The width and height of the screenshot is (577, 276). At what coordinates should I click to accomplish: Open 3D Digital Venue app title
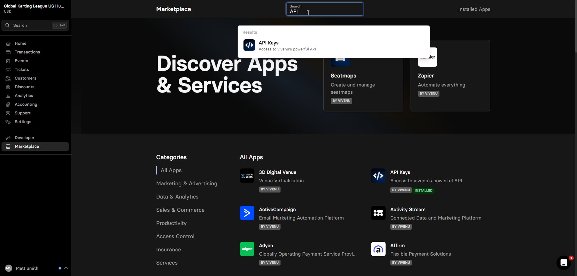pyautogui.click(x=278, y=172)
